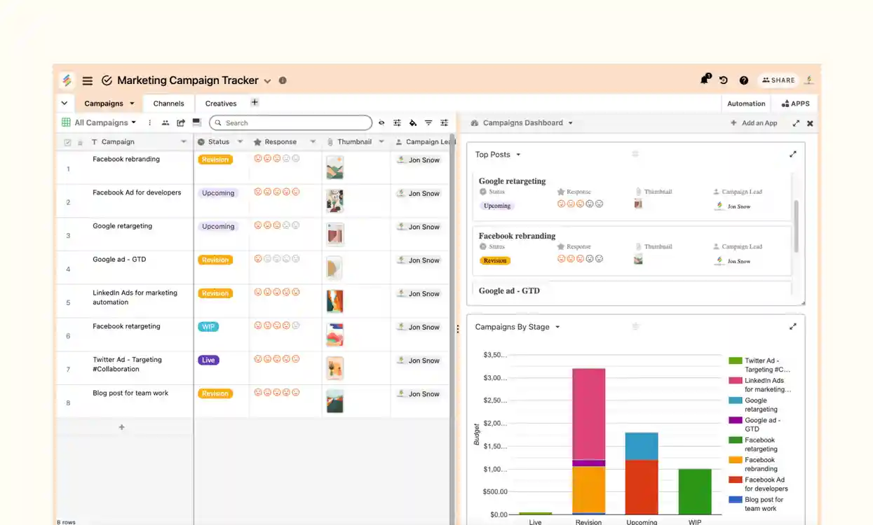This screenshot has height=525, width=873.
Task: Click the grid view icon beside All Campaigns
Action: click(65, 122)
